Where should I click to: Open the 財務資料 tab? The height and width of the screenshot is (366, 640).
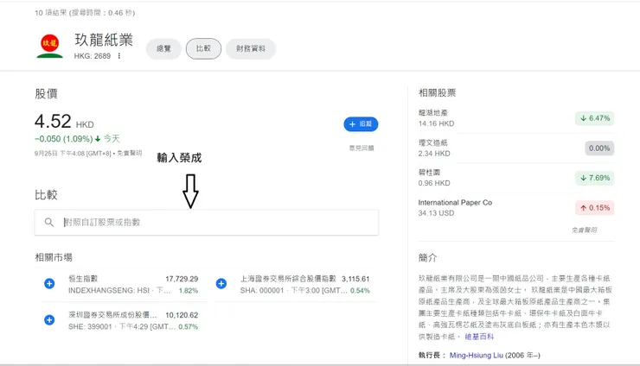pos(251,48)
